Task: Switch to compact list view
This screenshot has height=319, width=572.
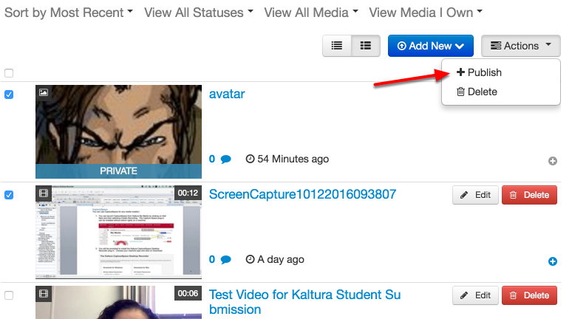Action: point(337,46)
